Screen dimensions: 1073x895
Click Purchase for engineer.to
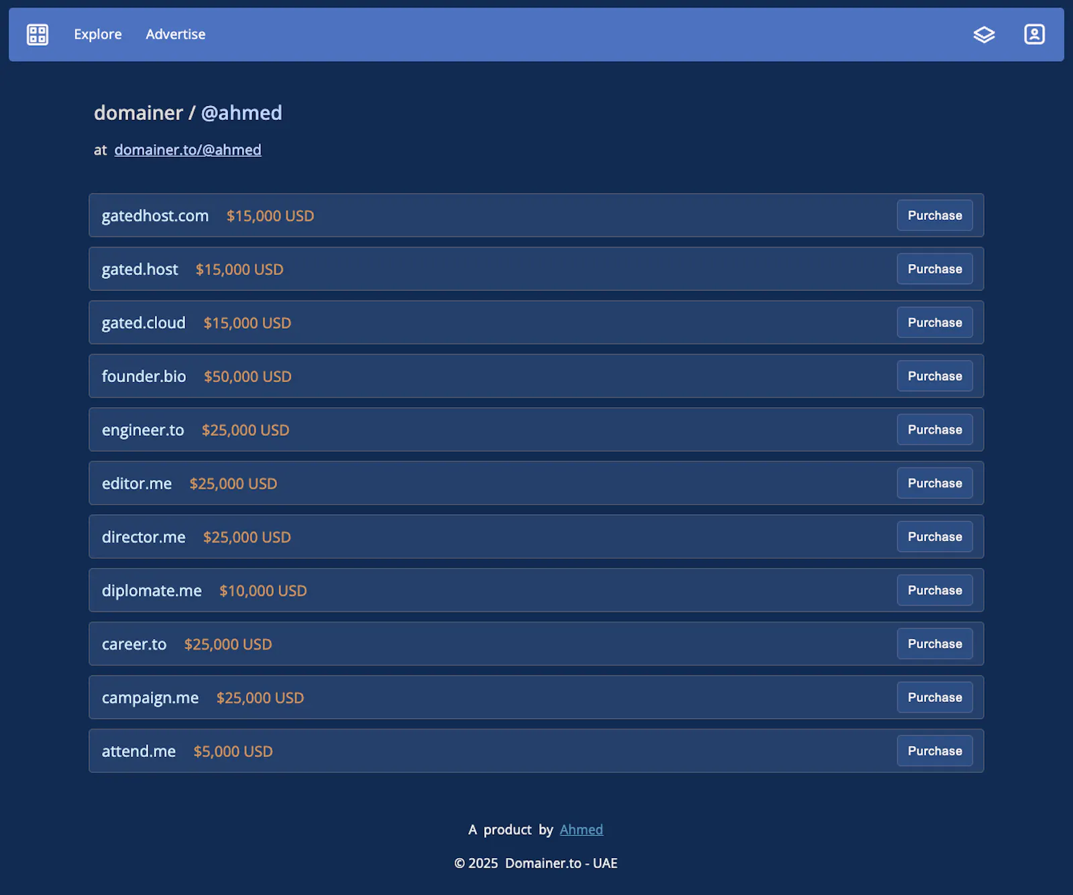coord(935,430)
